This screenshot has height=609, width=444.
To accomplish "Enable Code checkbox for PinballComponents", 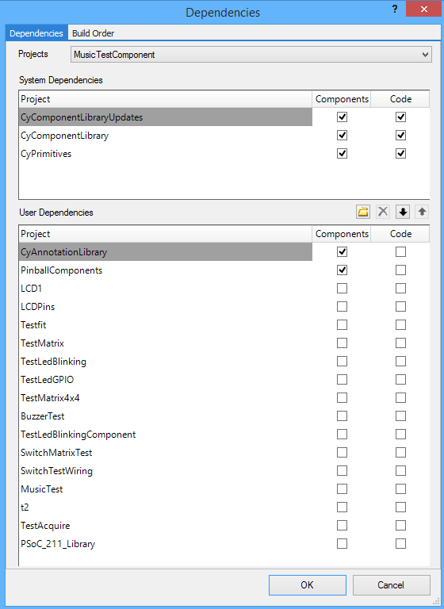I will [400, 270].
